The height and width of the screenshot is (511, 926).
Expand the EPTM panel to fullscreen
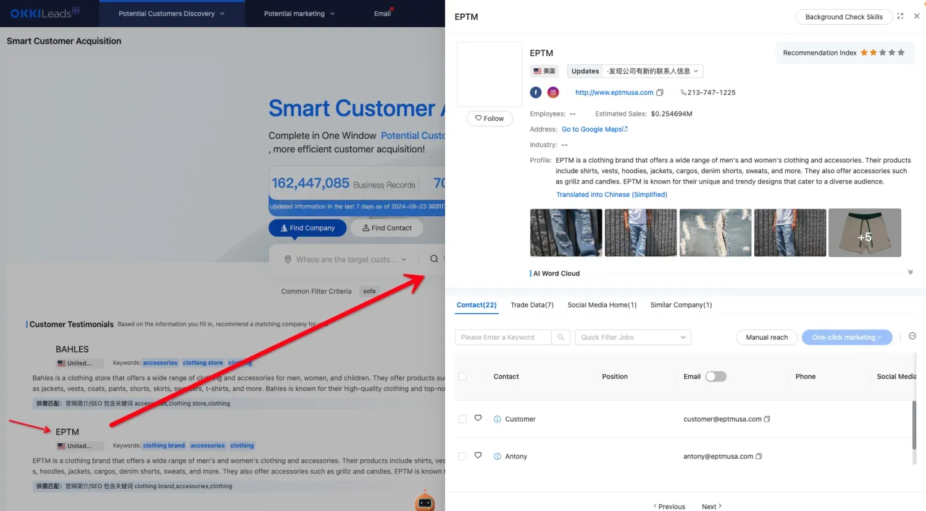point(900,17)
